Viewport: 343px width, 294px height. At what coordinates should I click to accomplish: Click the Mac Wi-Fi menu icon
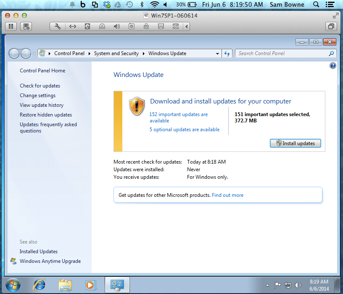pos(154,4)
